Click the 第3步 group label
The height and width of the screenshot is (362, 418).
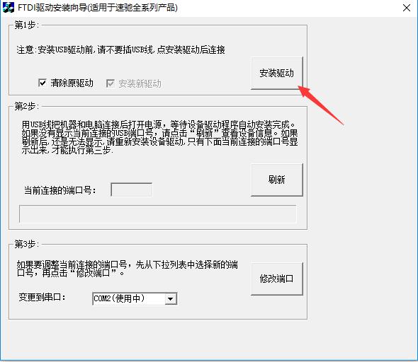coord(27,244)
